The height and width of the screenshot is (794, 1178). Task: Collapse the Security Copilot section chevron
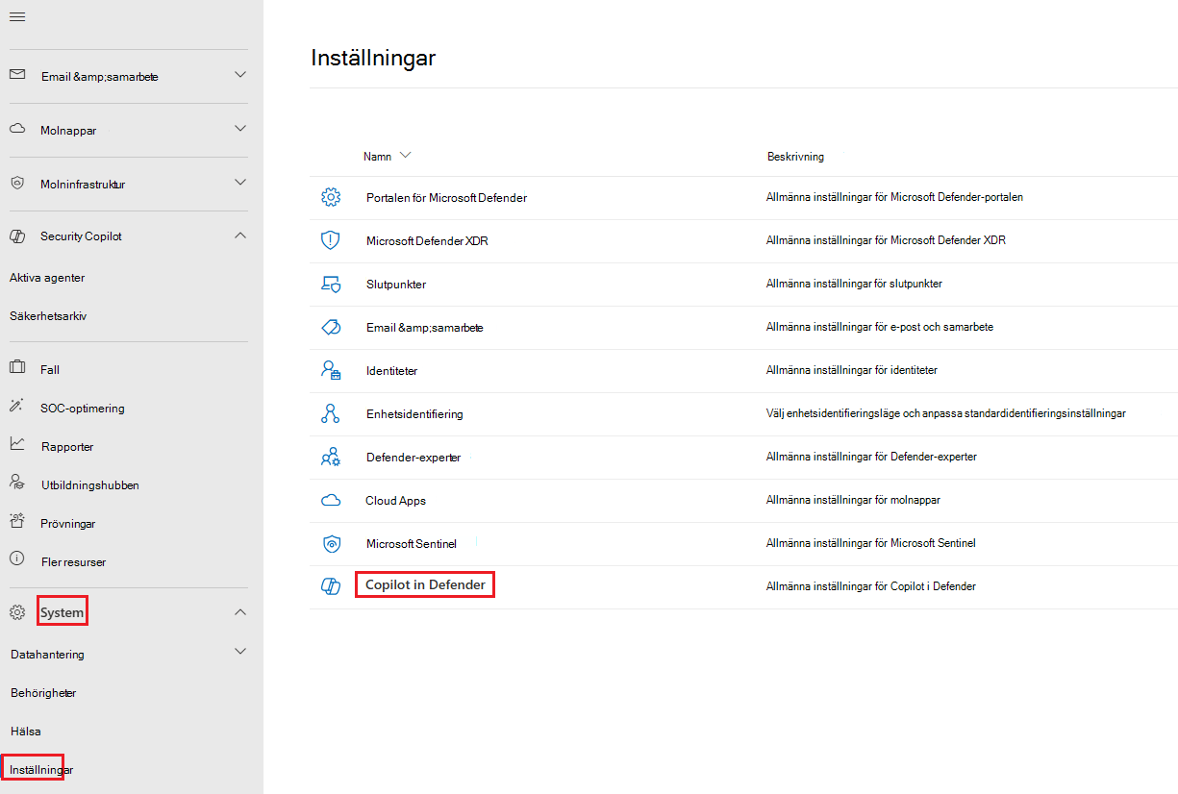pyautogui.click(x=240, y=236)
